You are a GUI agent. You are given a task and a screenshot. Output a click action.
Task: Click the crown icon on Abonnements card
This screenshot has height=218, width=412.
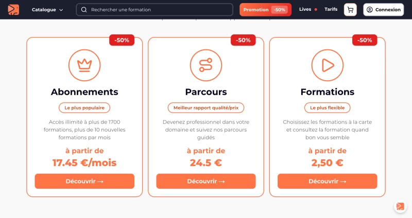click(84, 65)
